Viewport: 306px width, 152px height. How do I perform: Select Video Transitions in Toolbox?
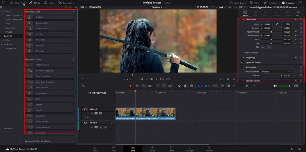pos(14,15)
